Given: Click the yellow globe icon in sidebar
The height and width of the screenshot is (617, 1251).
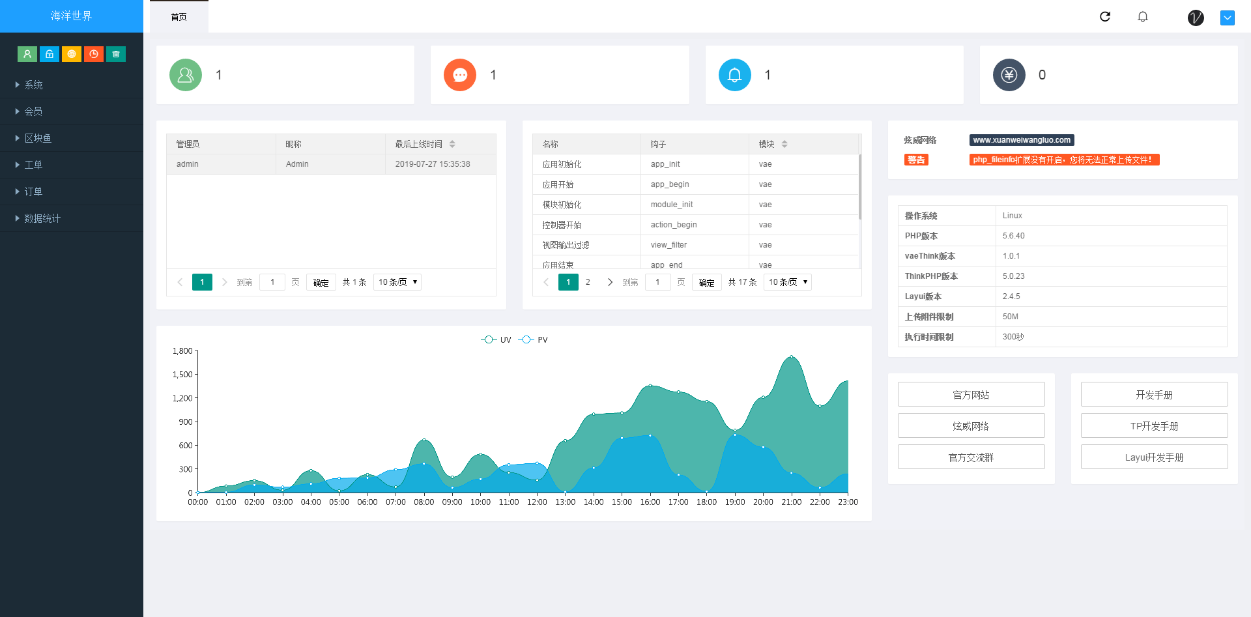Looking at the screenshot, I should tap(72, 54).
